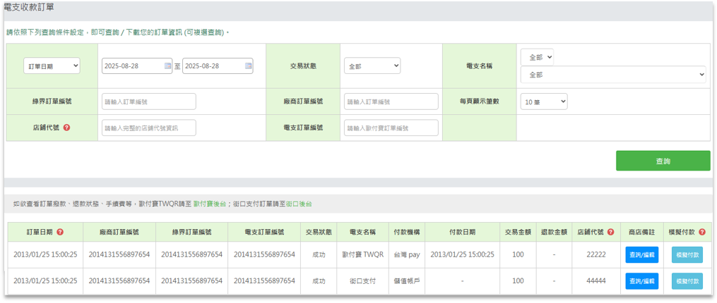Click the green 查詢 search button
This screenshot has width=717, height=303.
click(663, 161)
